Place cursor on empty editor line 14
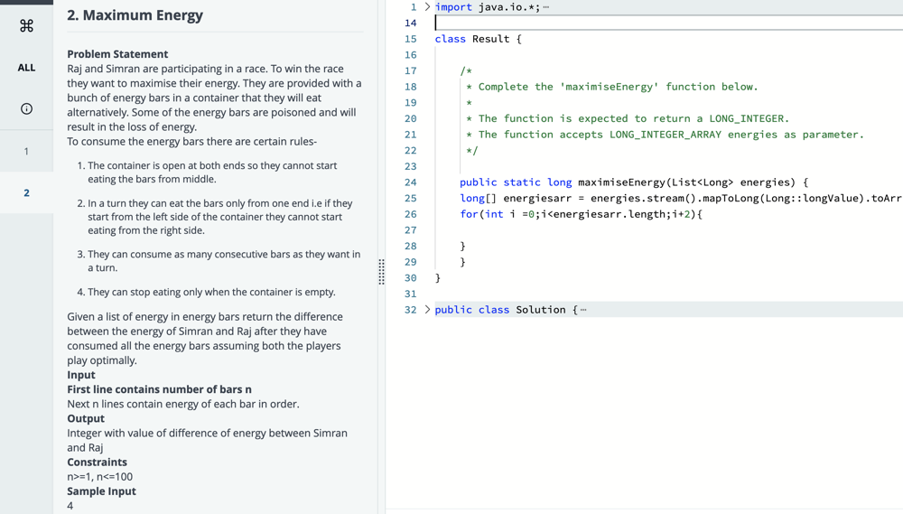The width and height of the screenshot is (903, 514). tap(632, 23)
